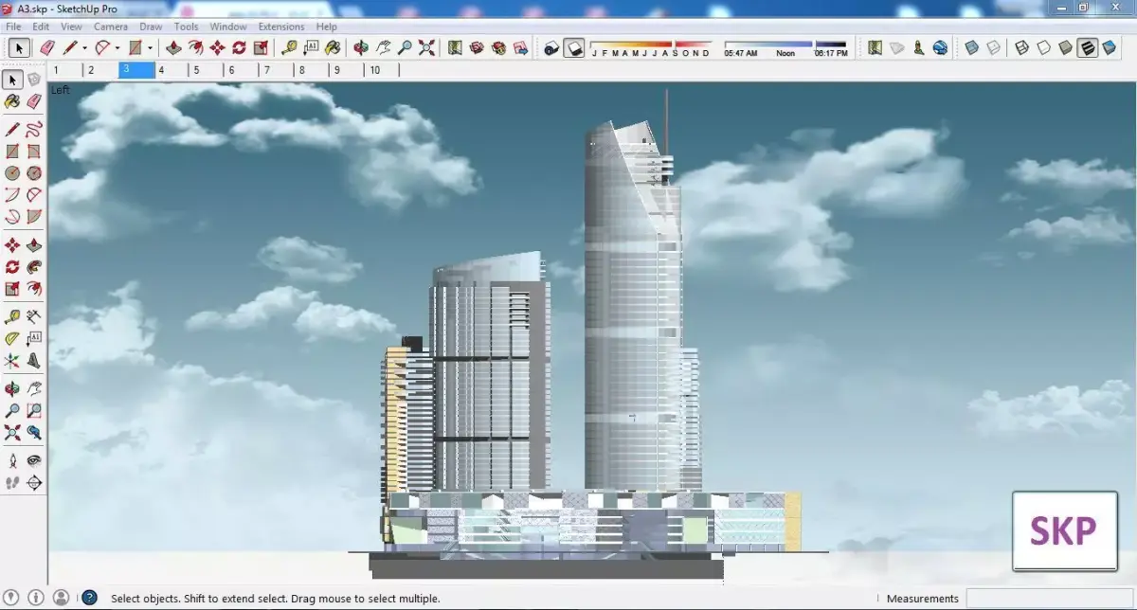The height and width of the screenshot is (610, 1137).
Task: Select the Look Around eye tool
Action: (x=34, y=460)
